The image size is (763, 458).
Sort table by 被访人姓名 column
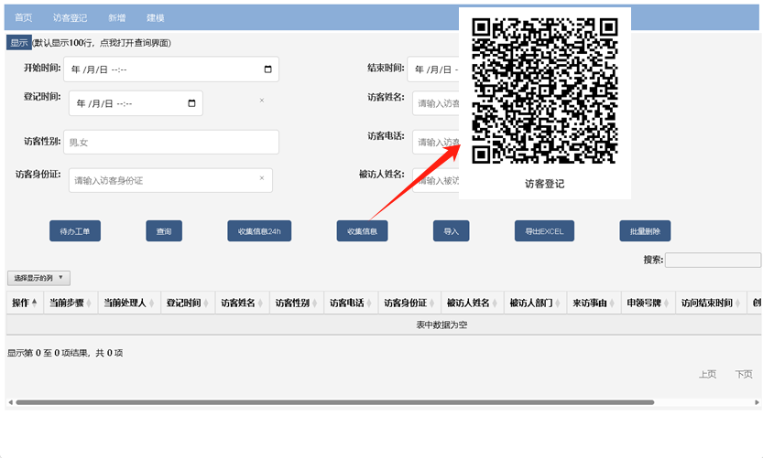click(473, 304)
